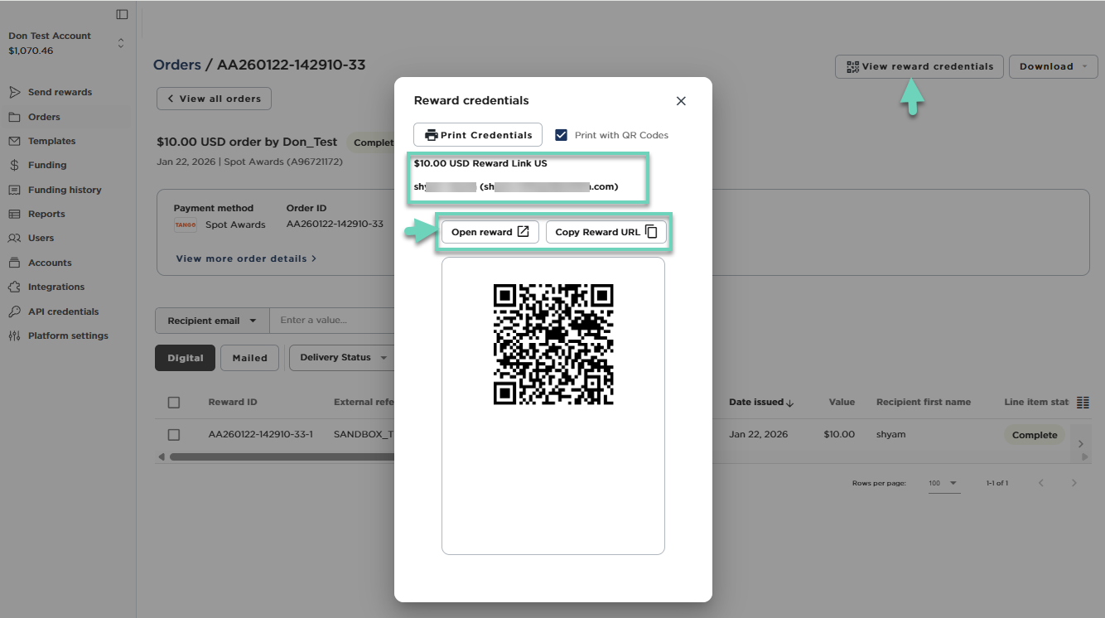Screen dimensions: 1105x618
Task: Close the Reward credentials dialog
Action: click(681, 101)
